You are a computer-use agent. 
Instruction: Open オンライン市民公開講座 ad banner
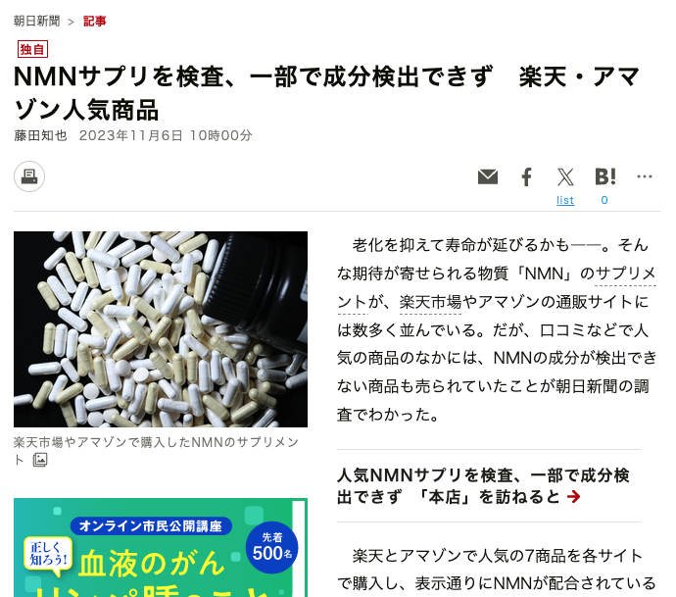point(161,547)
